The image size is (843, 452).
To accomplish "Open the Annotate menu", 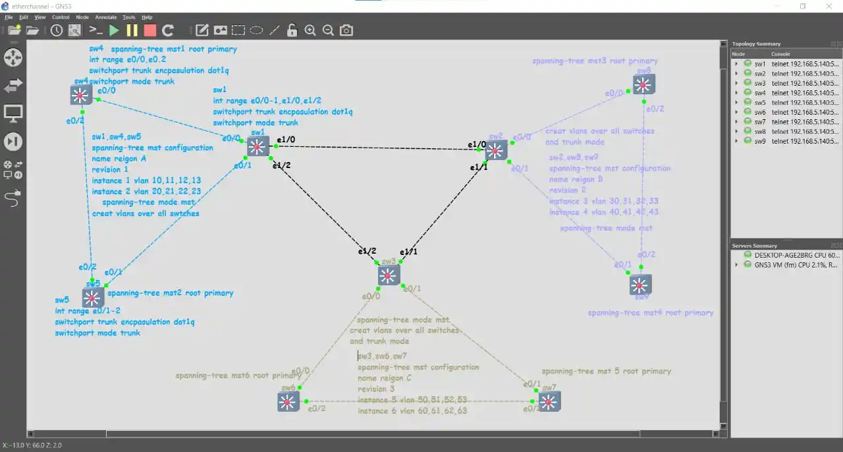I will point(106,17).
